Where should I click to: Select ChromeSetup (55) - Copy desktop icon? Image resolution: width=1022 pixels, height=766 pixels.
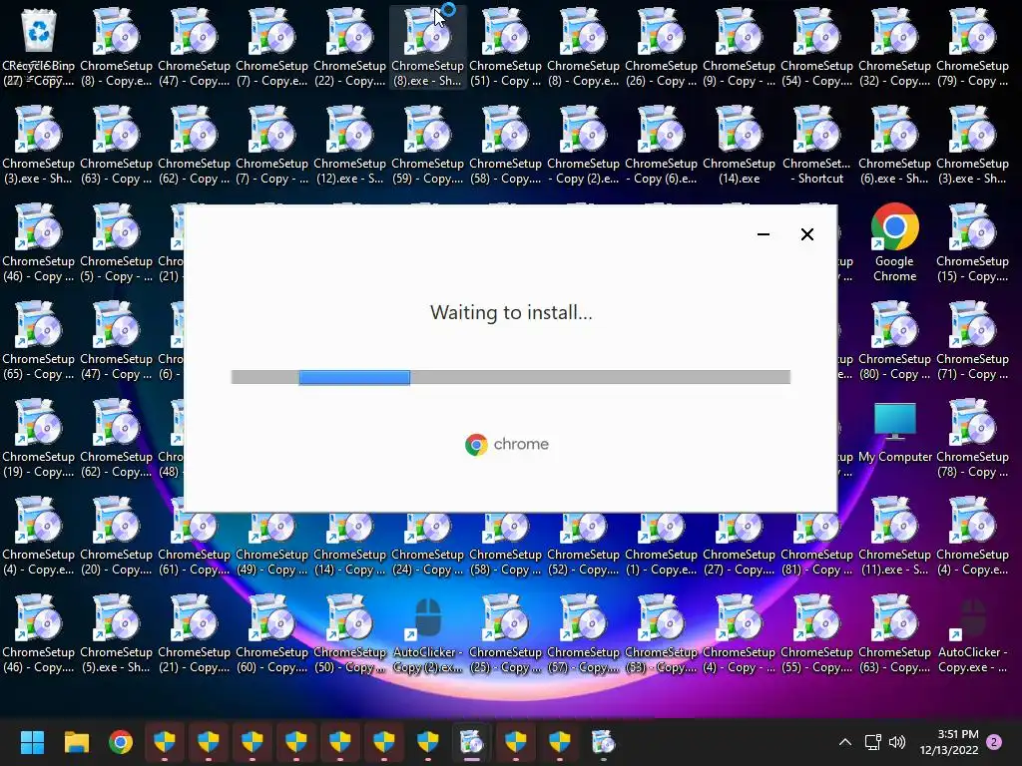tap(816, 633)
